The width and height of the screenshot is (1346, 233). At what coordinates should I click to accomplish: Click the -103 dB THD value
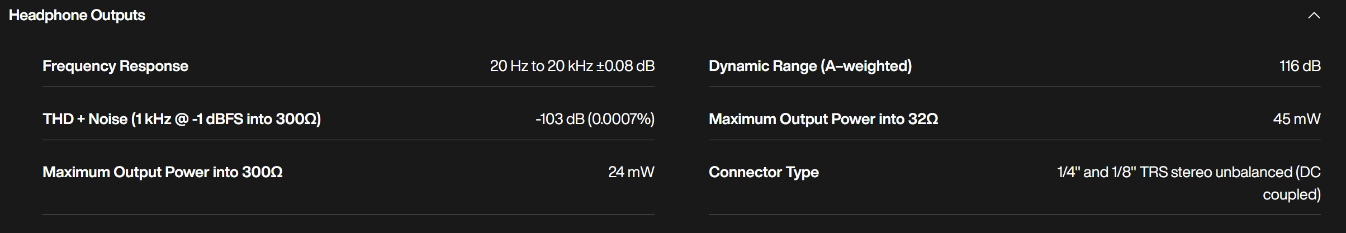(560, 119)
